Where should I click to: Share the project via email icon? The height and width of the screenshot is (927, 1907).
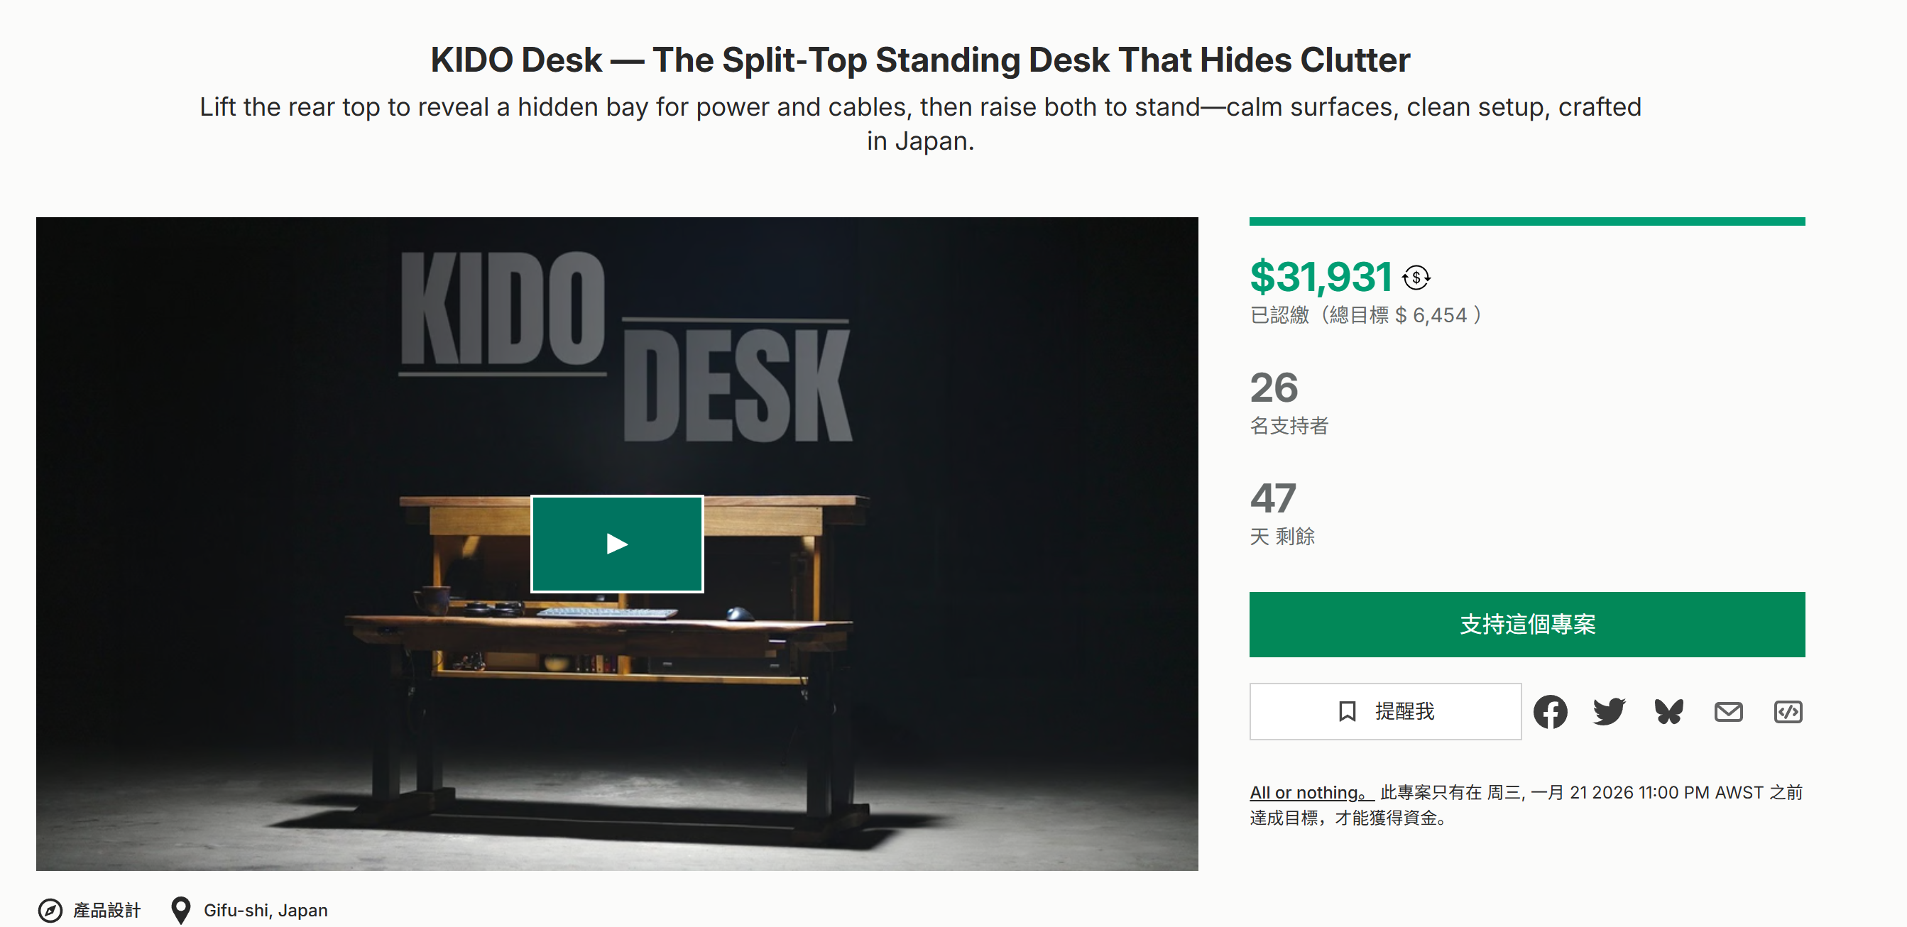click(x=1728, y=712)
